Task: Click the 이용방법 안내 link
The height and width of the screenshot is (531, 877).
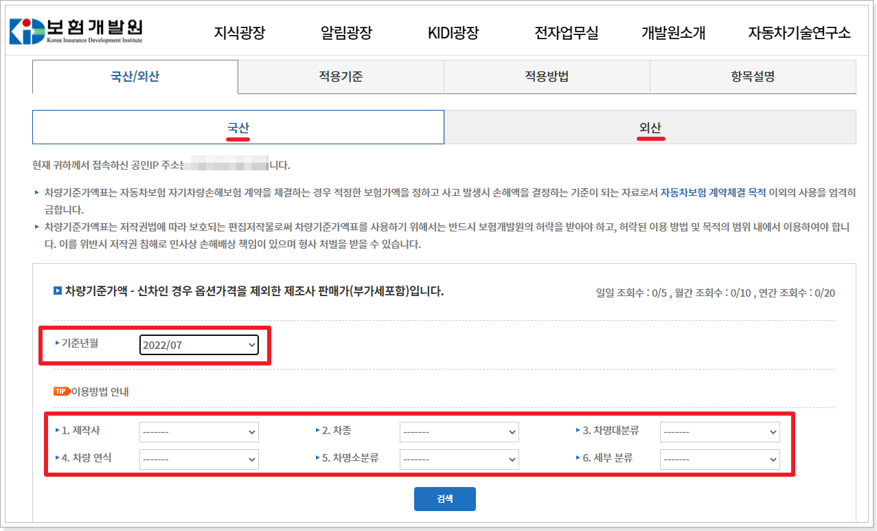Action: (100, 392)
